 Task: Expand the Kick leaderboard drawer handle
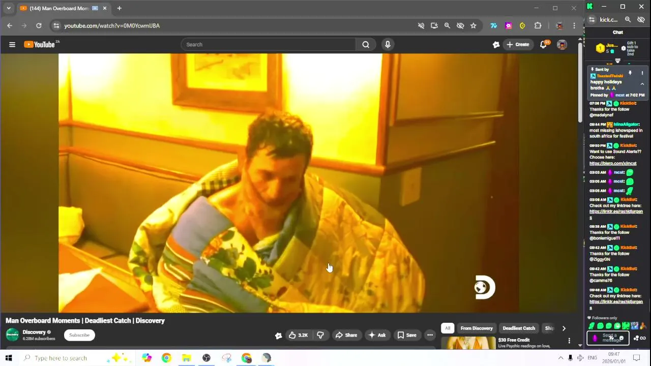[617, 60]
